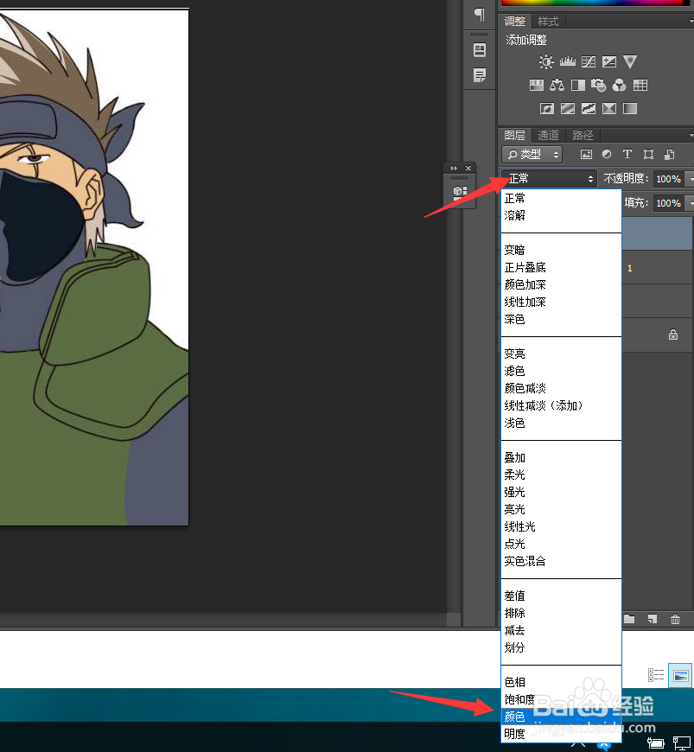Viewport: 694px width, 752px height.
Task: Add a Threshold adjustment layer
Action: pyautogui.click(x=589, y=109)
